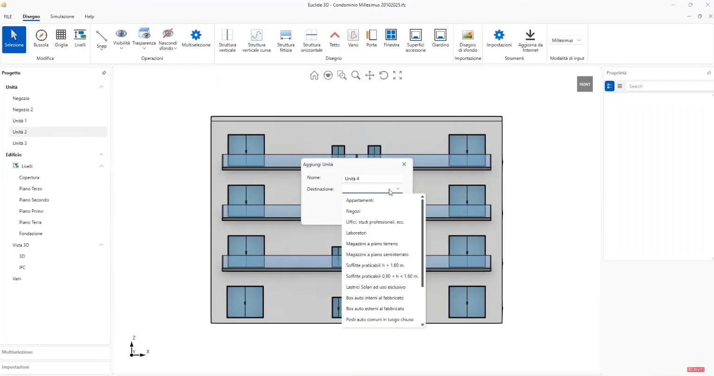Collapse the Livelli tree section
Viewport: 714px width, 376px height.
102,166
